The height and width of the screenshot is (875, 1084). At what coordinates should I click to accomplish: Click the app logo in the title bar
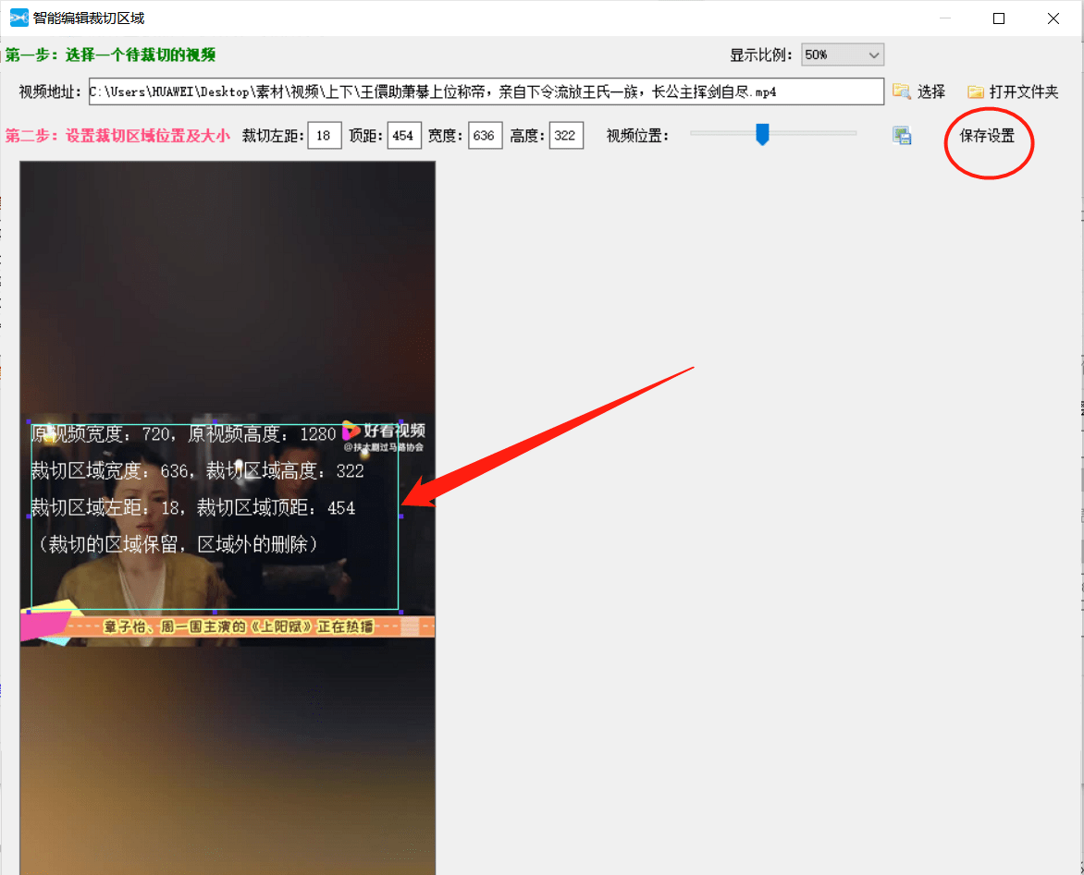[18, 18]
